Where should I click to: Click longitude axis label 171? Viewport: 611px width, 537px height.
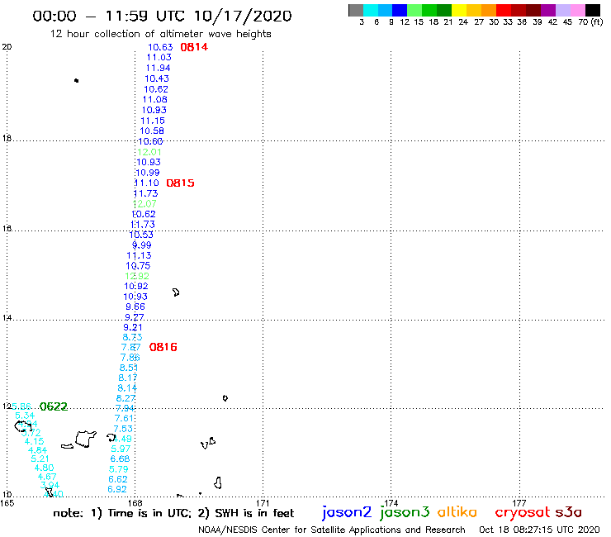tap(263, 503)
